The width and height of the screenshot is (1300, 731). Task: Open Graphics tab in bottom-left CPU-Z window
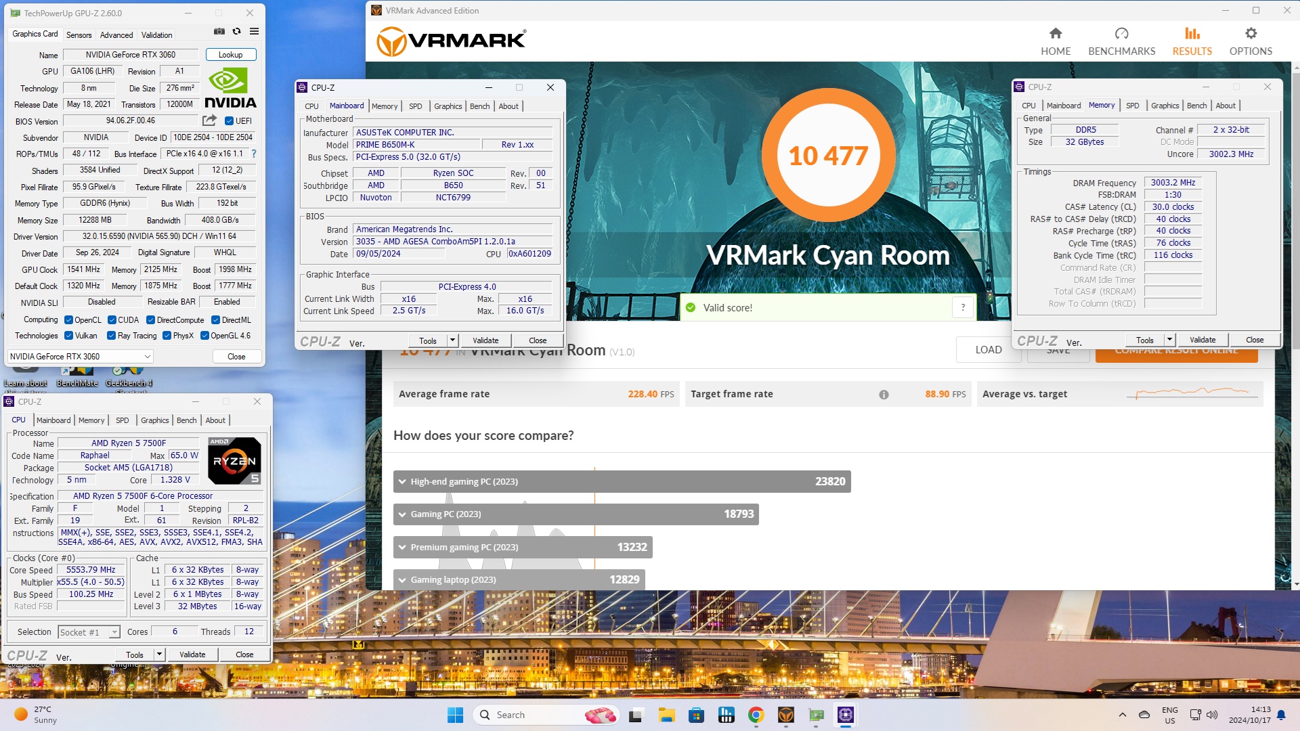tap(154, 420)
